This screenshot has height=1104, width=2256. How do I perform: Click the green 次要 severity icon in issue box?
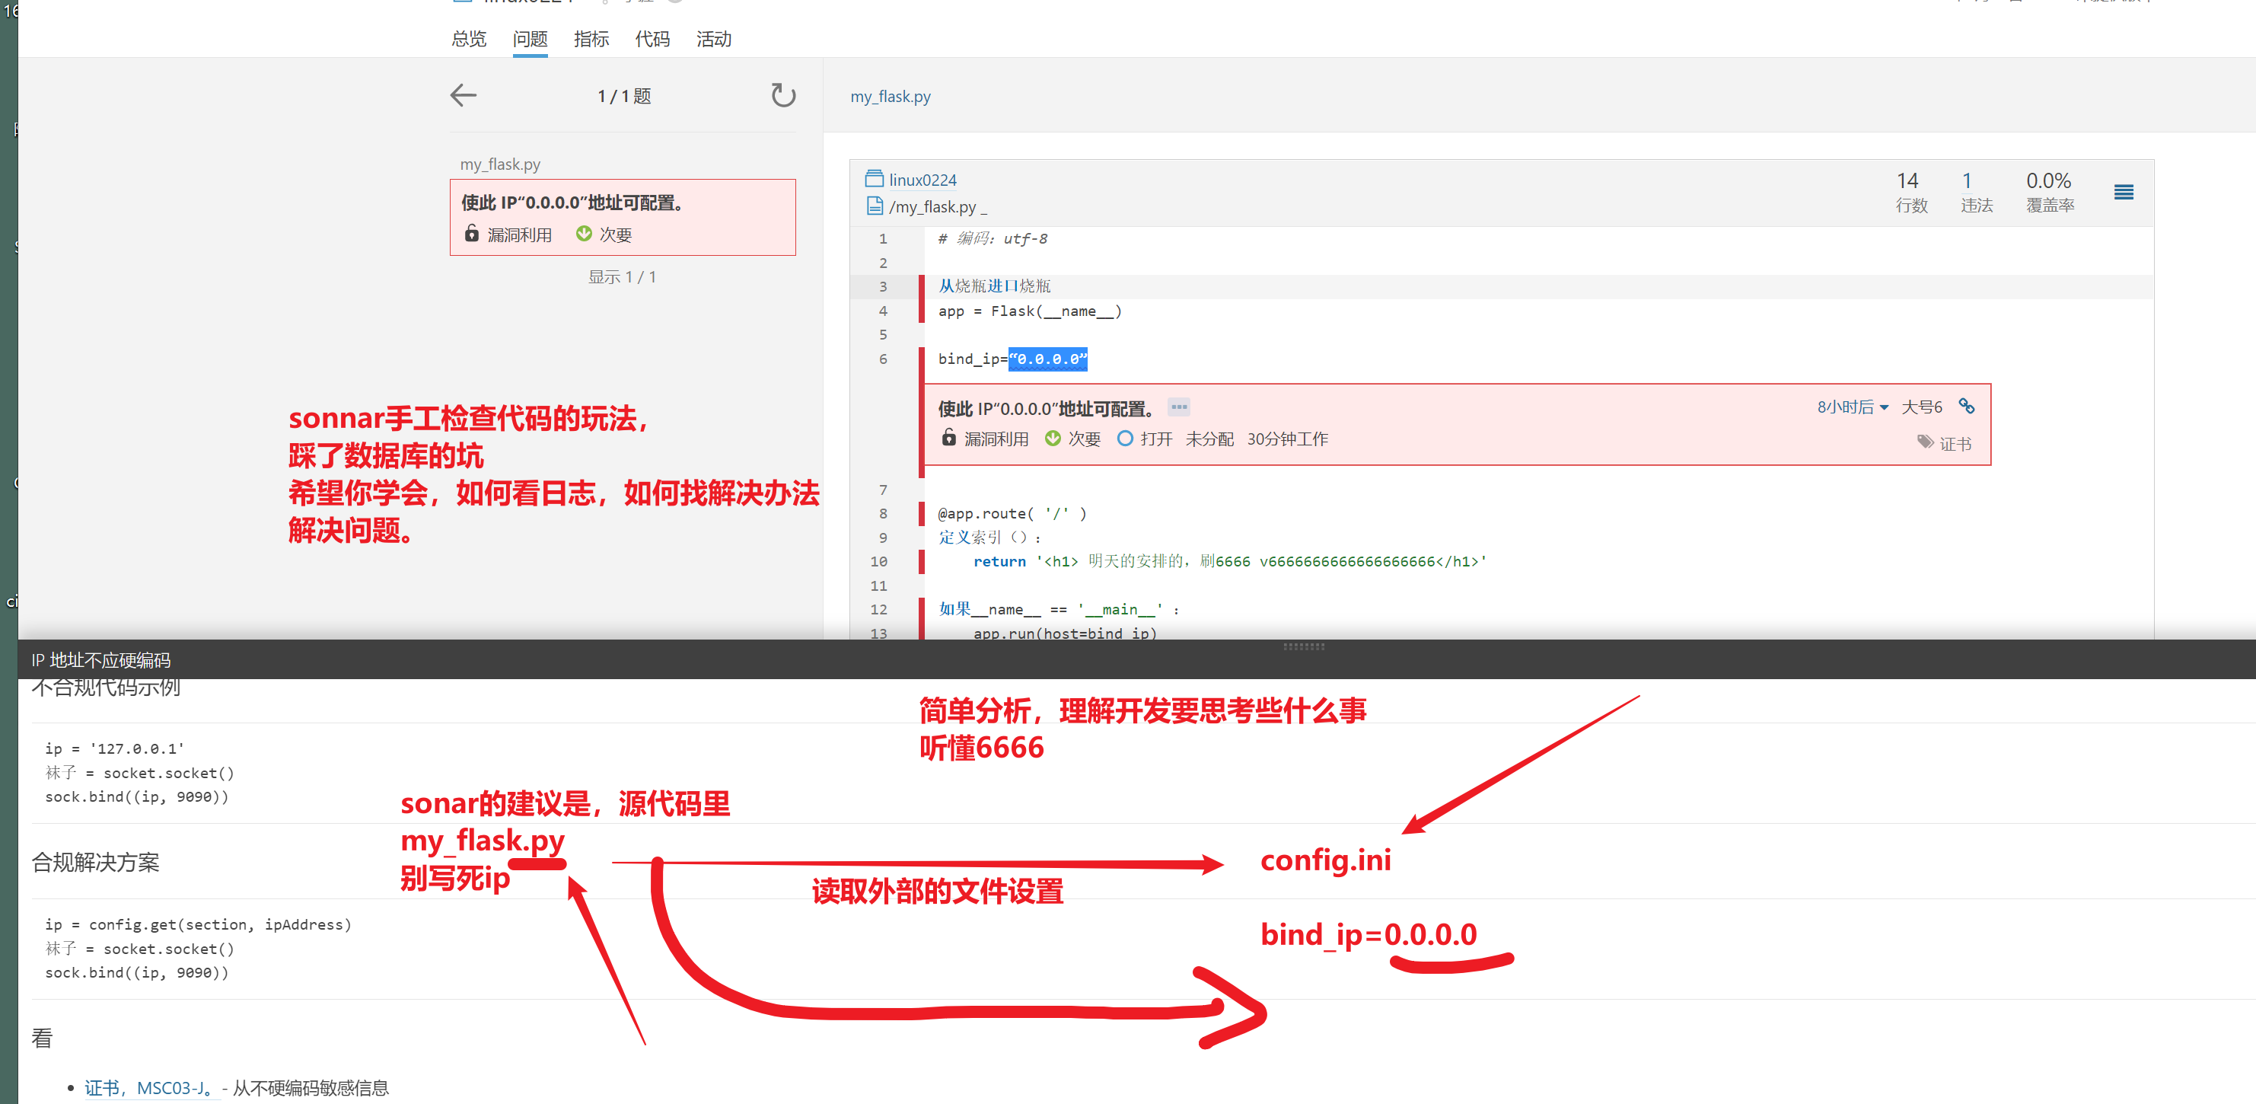click(x=1053, y=438)
